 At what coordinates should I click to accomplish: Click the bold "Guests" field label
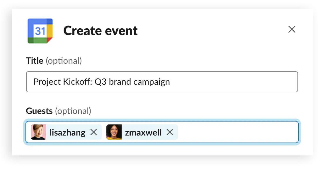coord(39,111)
